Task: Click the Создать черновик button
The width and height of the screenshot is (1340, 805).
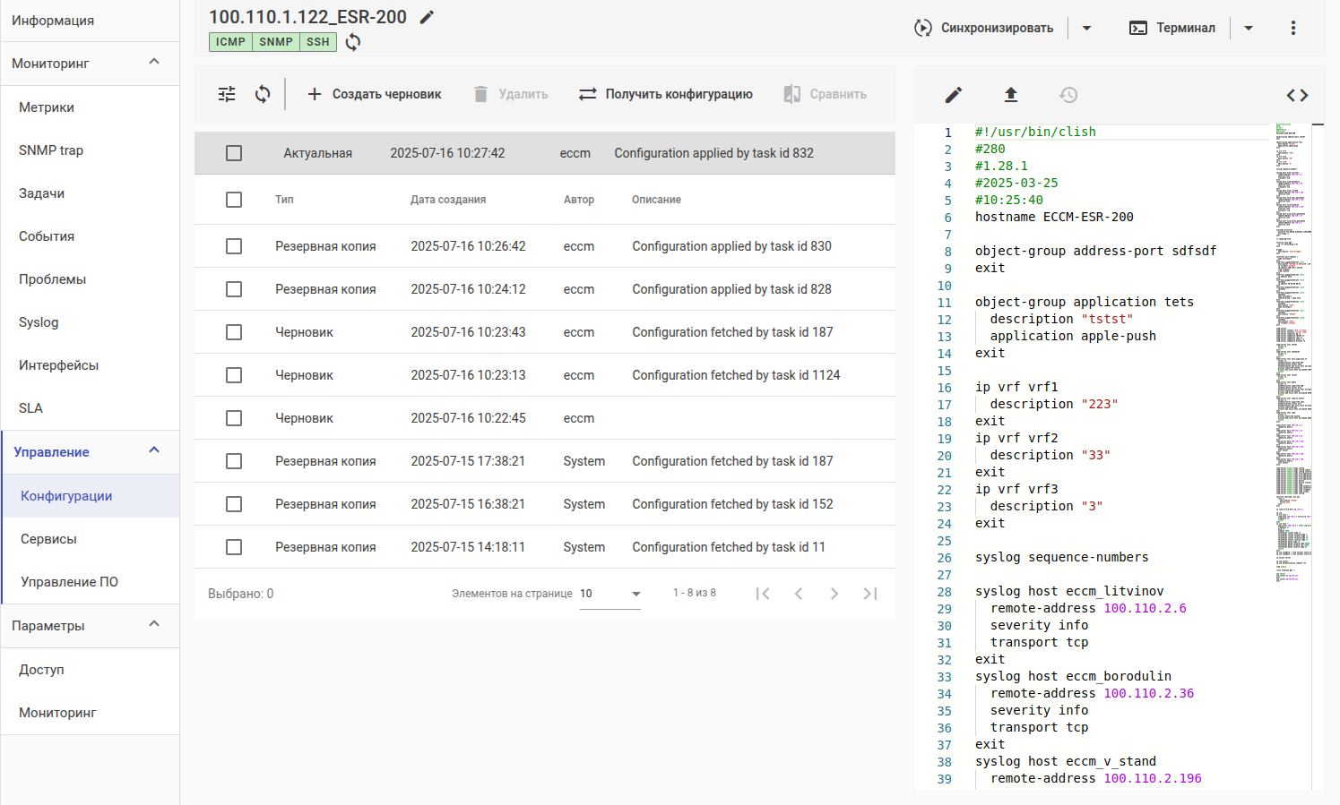Action: (375, 94)
